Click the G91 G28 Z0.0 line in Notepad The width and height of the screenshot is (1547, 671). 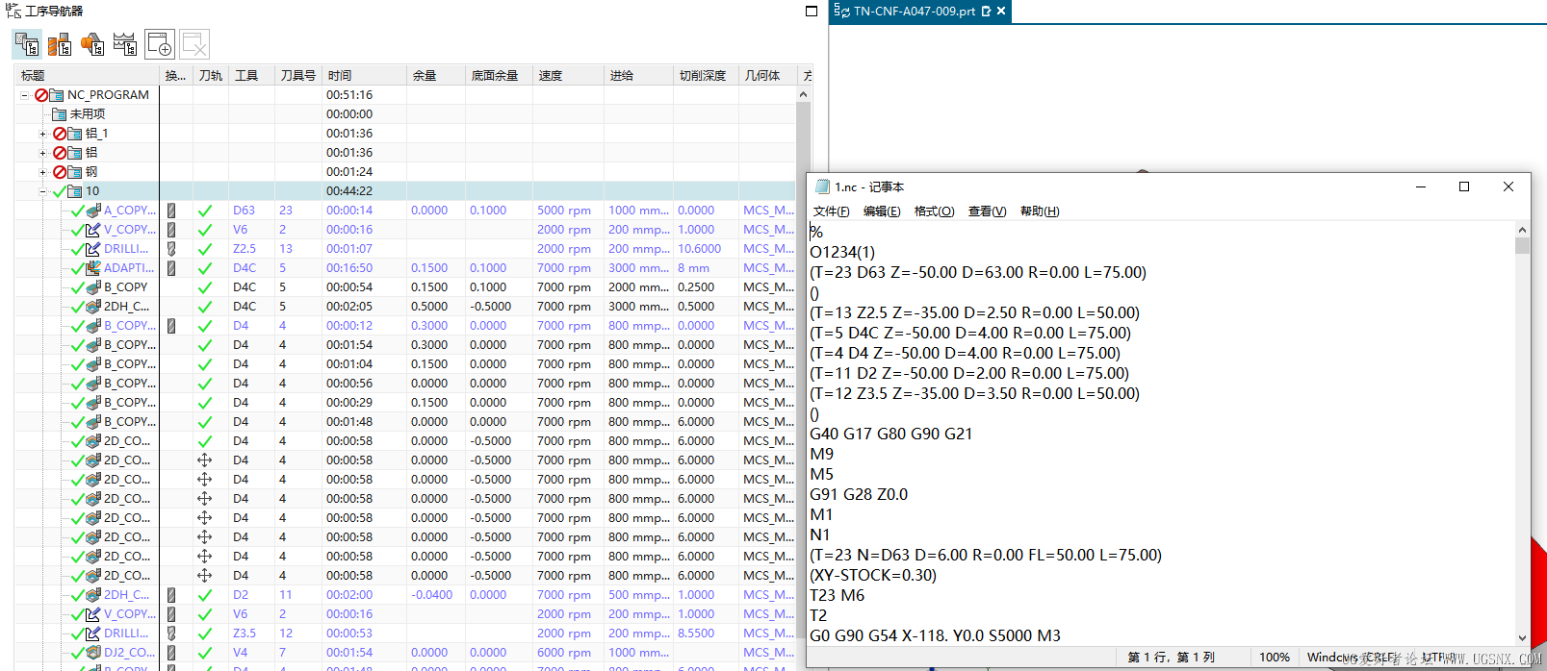(x=859, y=494)
